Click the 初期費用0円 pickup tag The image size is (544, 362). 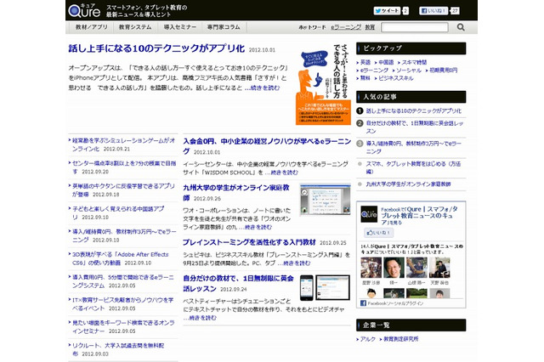coord(443,71)
